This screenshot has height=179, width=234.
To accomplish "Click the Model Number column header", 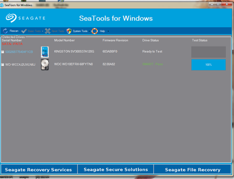I will pyautogui.click(x=64, y=40).
